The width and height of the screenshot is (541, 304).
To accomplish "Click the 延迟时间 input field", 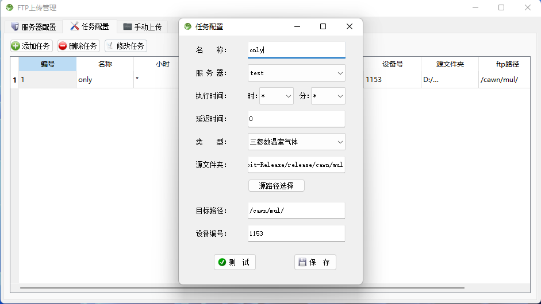I will pyautogui.click(x=297, y=119).
